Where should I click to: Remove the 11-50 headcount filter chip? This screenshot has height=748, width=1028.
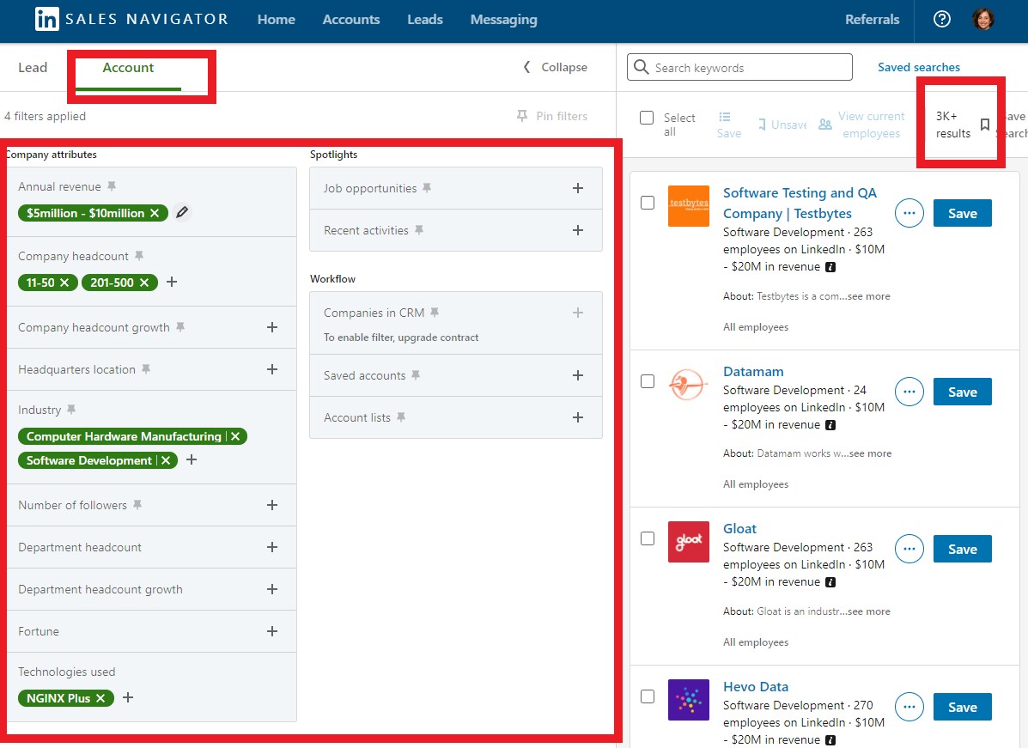pos(64,283)
